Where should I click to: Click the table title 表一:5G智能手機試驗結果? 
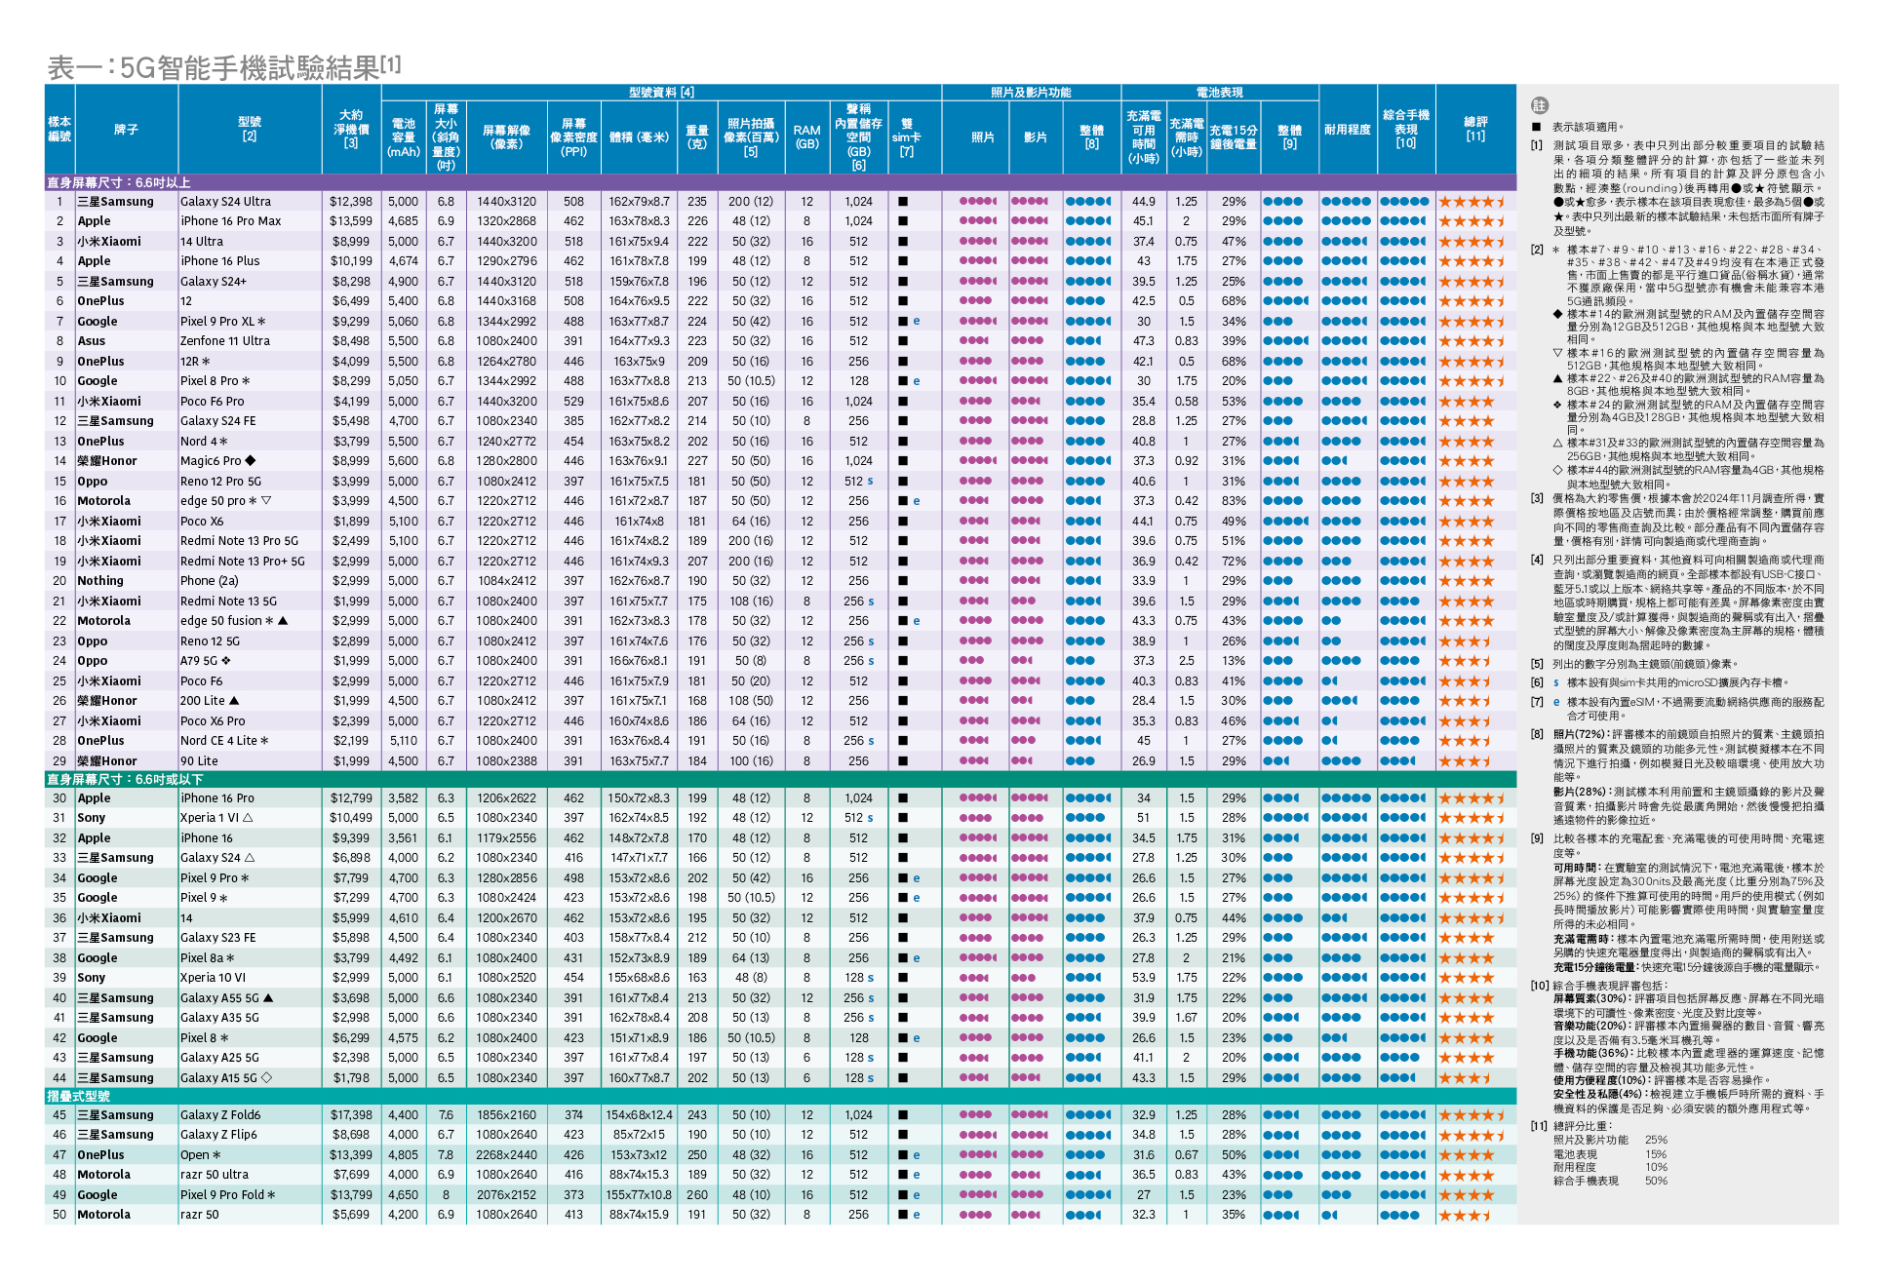click(x=224, y=66)
